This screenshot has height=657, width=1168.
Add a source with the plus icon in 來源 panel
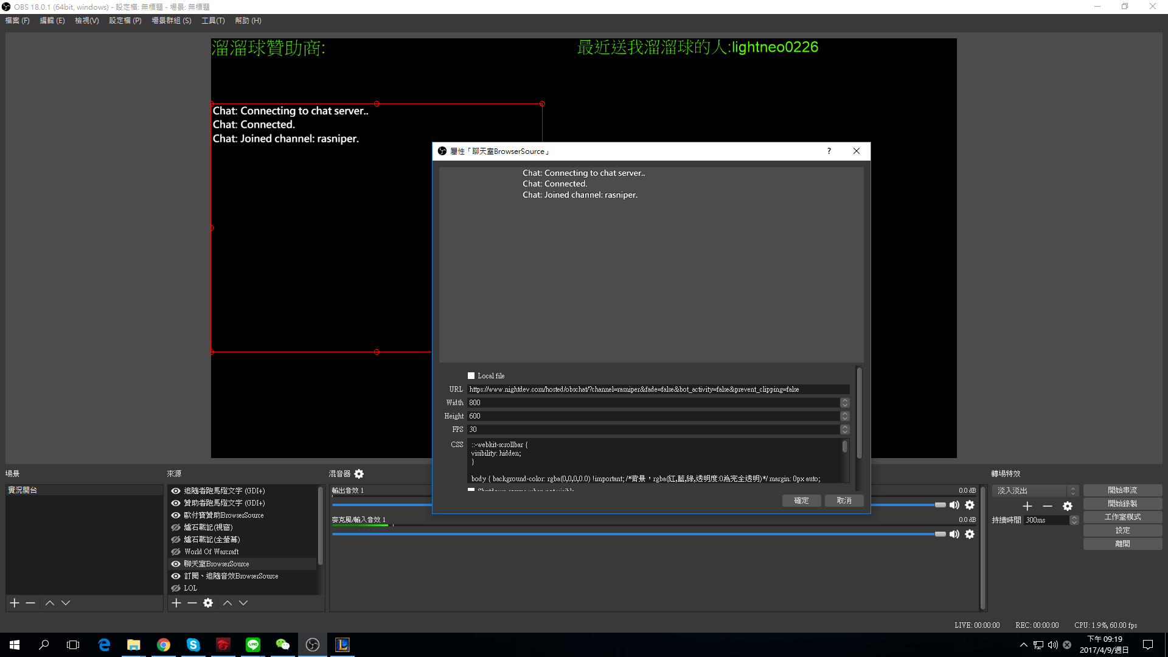pos(176,603)
